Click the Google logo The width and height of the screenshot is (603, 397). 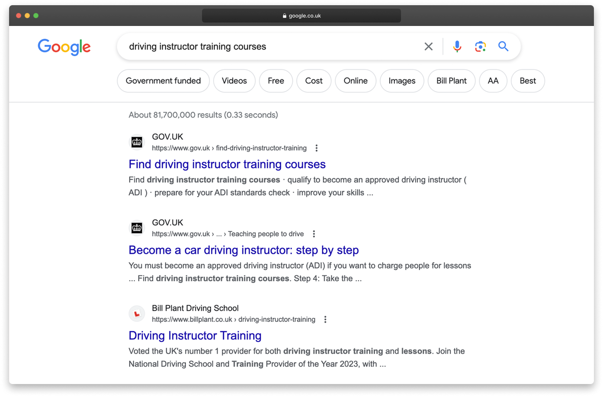tap(64, 47)
